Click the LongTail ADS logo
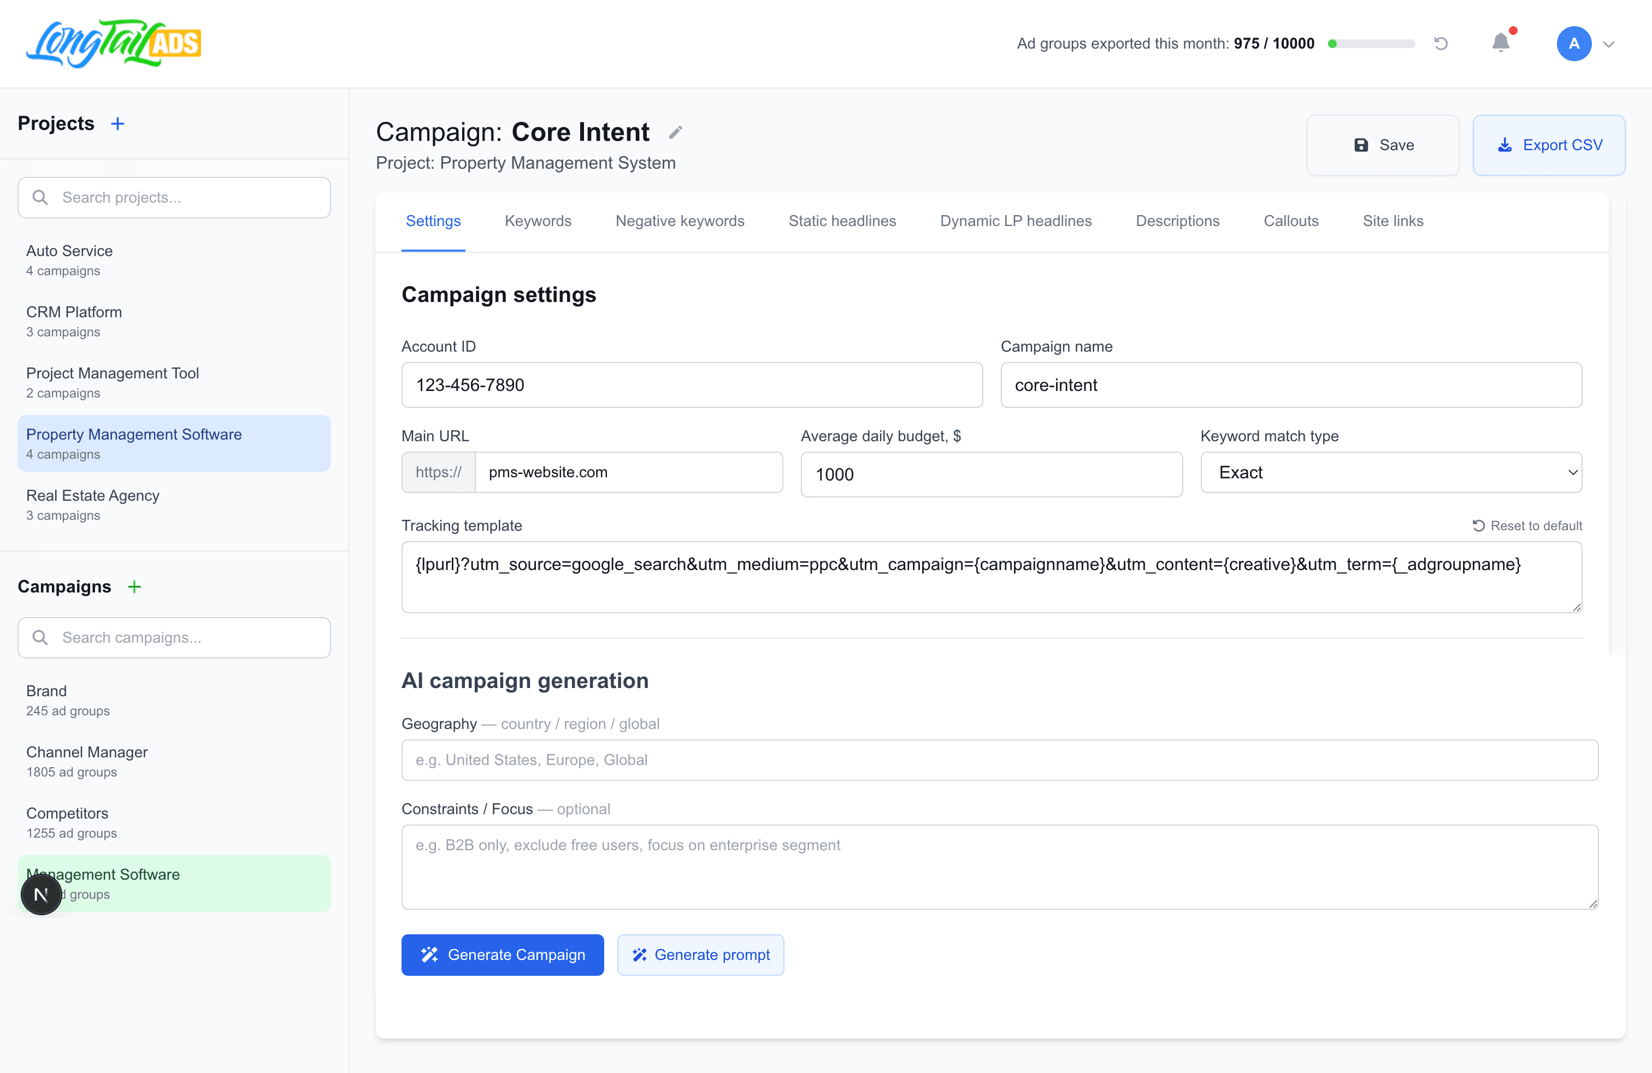This screenshot has height=1073, width=1652. point(114,44)
